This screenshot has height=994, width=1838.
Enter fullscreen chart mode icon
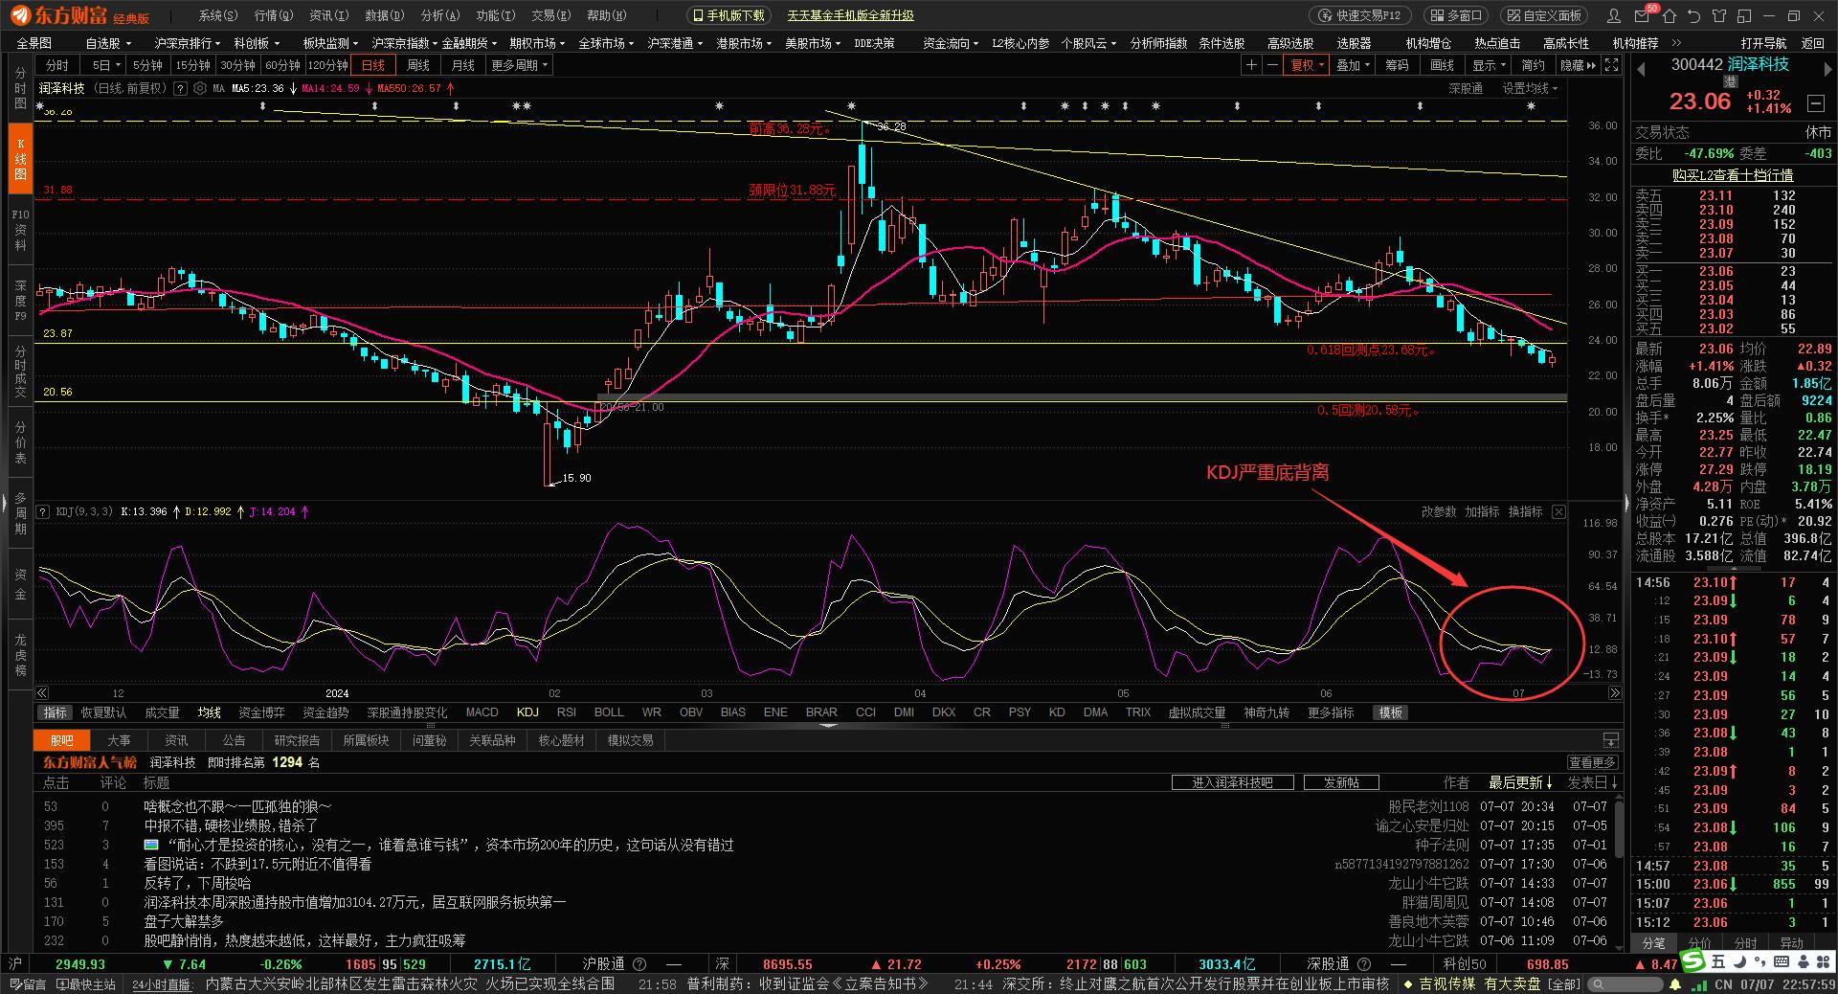1612,65
